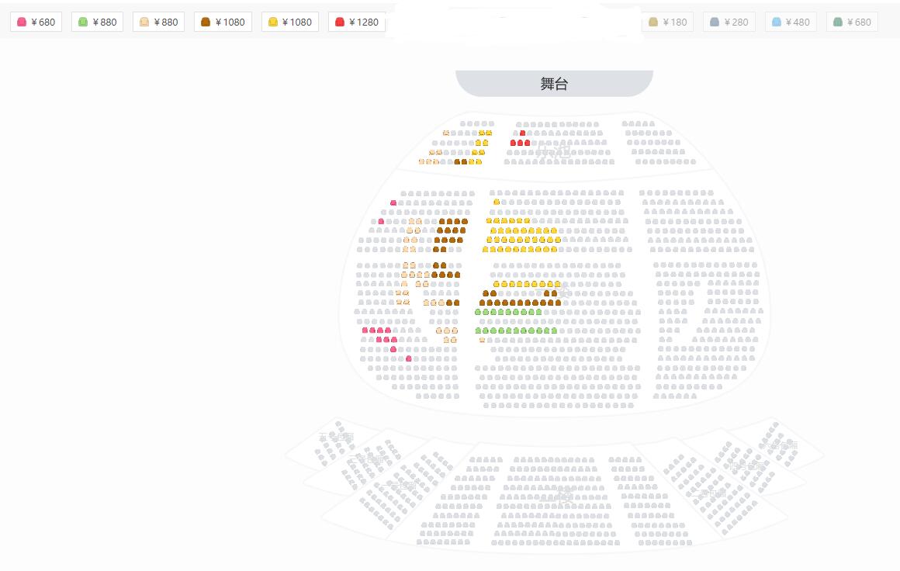Pick the lone peach seat below the green rows

coord(482,340)
